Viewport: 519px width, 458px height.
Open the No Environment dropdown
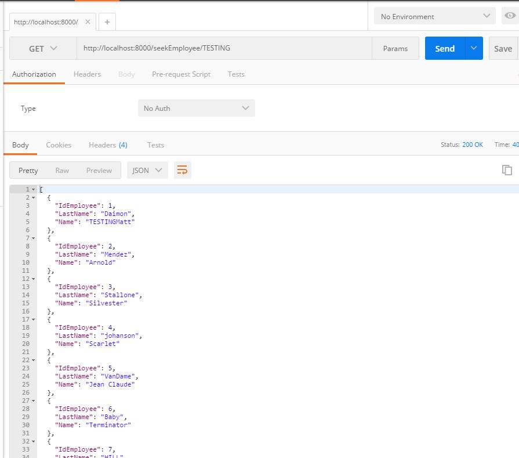tap(434, 16)
